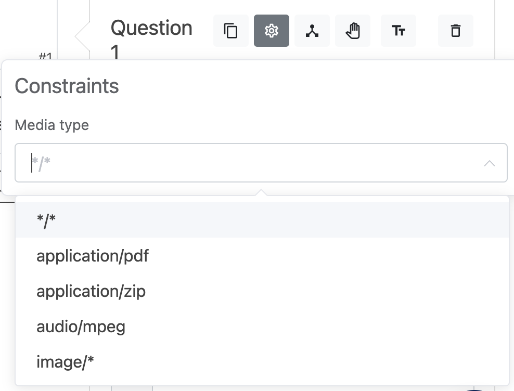The image size is (514, 391).
Task: Open the branching logic fork icon
Action: [312, 31]
